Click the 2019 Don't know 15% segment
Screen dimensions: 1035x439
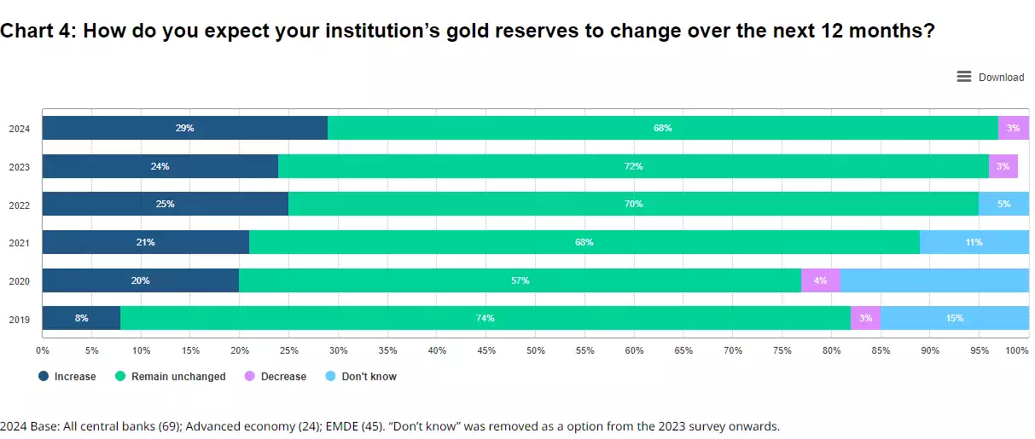(x=954, y=318)
